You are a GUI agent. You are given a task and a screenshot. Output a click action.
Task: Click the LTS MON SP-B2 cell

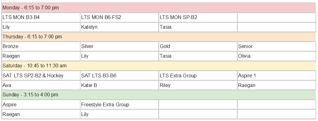tap(198, 17)
